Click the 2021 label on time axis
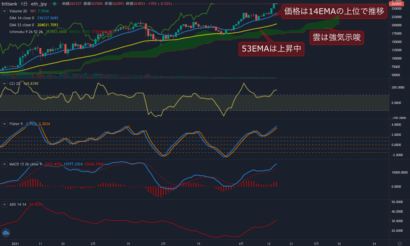 [15, 243]
